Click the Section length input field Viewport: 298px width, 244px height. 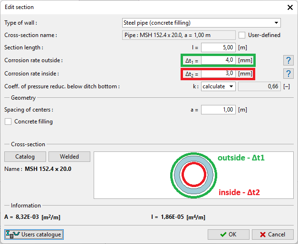tap(218, 47)
